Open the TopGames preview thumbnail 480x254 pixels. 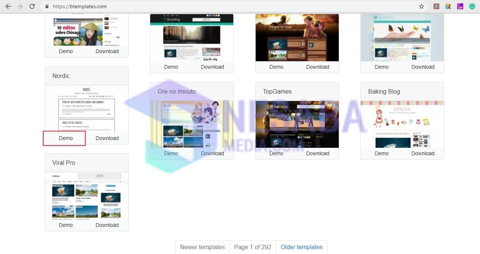[297, 124]
